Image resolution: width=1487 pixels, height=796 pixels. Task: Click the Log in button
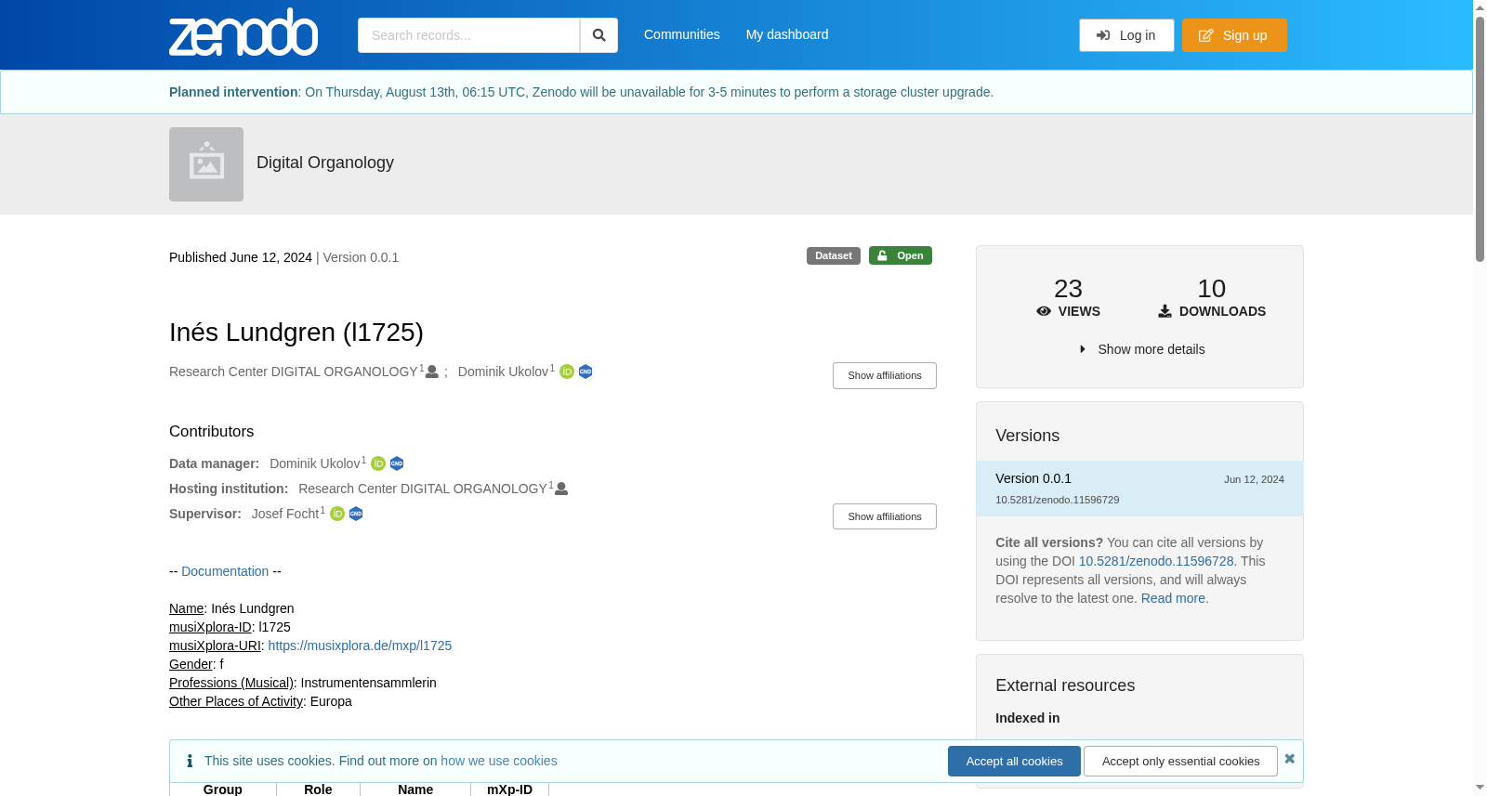[1126, 35]
